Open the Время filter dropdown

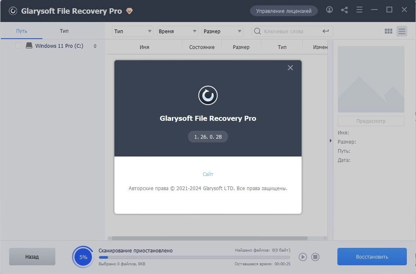(x=177, y=31)
